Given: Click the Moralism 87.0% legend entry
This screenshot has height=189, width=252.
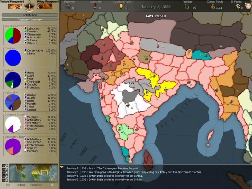Looking at the screenshot, I should coord(40,117).
